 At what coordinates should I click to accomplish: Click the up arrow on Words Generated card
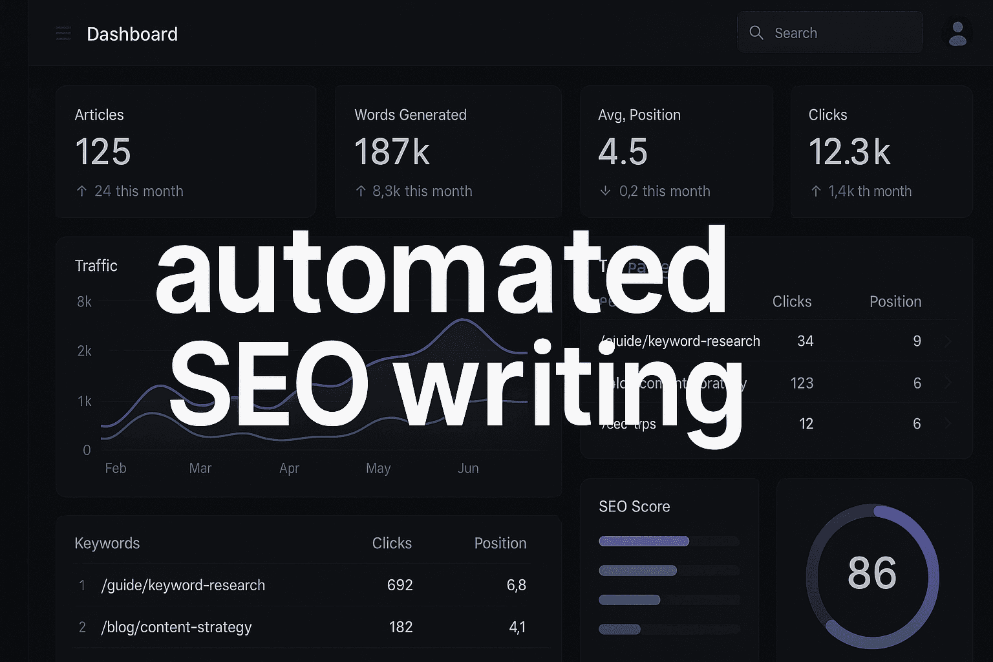click(x=360, y=191)
